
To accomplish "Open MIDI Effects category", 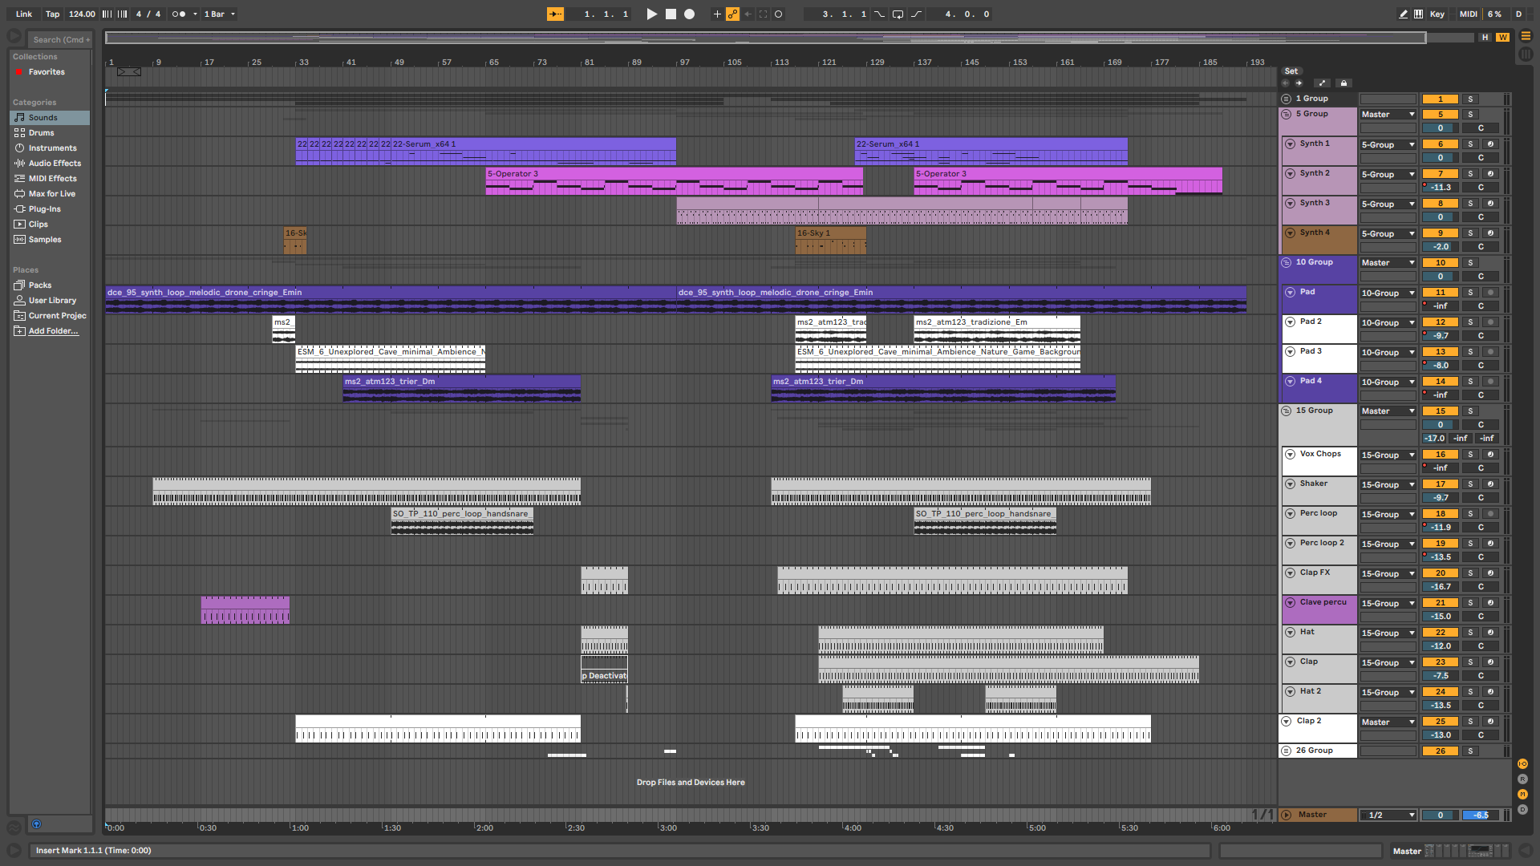I will (50, 179).
